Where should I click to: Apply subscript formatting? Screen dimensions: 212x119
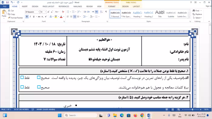click(42, 17)
